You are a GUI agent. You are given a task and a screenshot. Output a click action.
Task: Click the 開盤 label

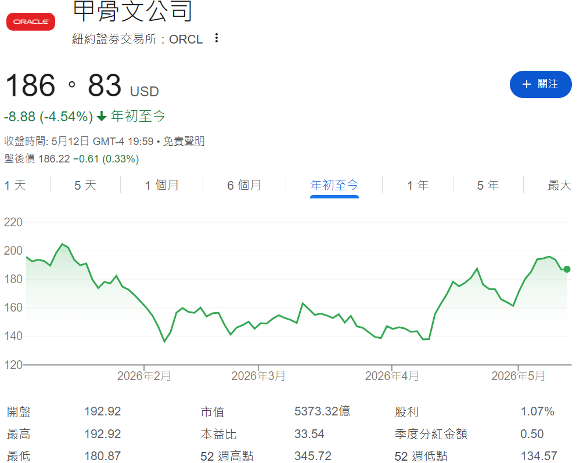(x=19, y=412)
